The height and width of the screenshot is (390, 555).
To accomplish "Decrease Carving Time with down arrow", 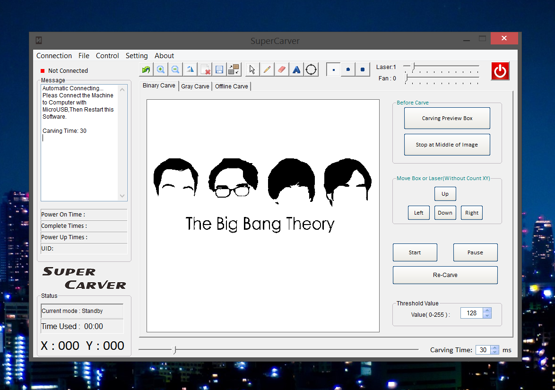I will (x=495, y=352).
